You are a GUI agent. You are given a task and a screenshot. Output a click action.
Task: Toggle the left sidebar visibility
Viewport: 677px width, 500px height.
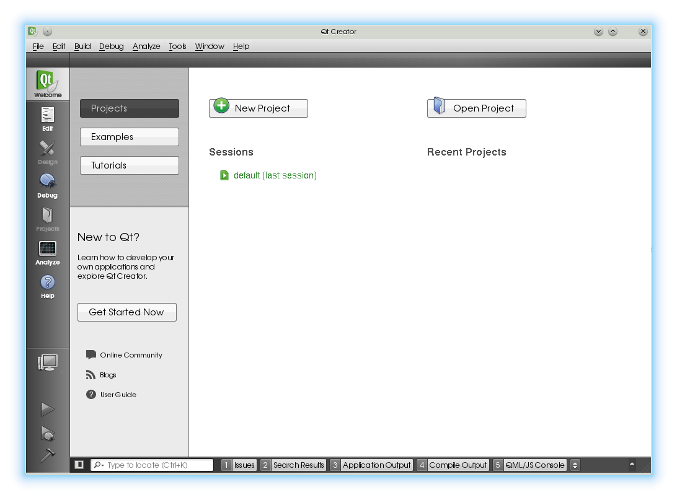click(79, 465)
